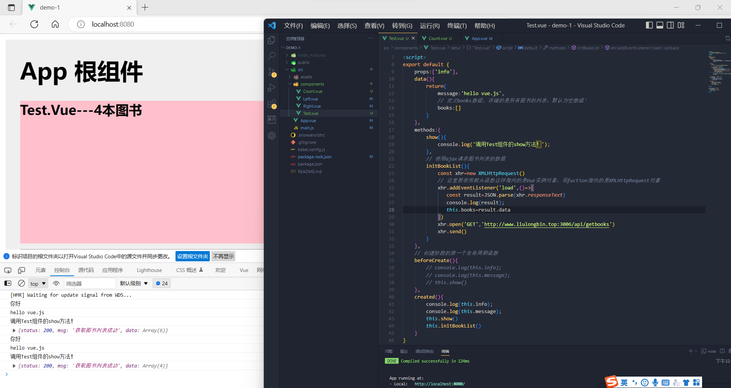731x388 pixels.
Task: Toggle Sogou input method English mode
Action: click(x=624, y=382)
